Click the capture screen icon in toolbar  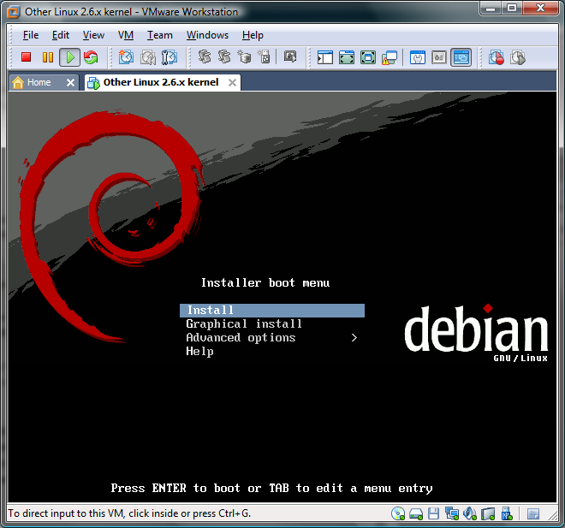pyautogui.click(x=290, y=56)
